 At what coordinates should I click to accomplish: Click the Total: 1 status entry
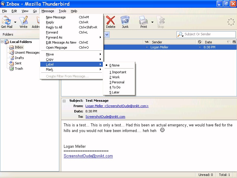224,175
